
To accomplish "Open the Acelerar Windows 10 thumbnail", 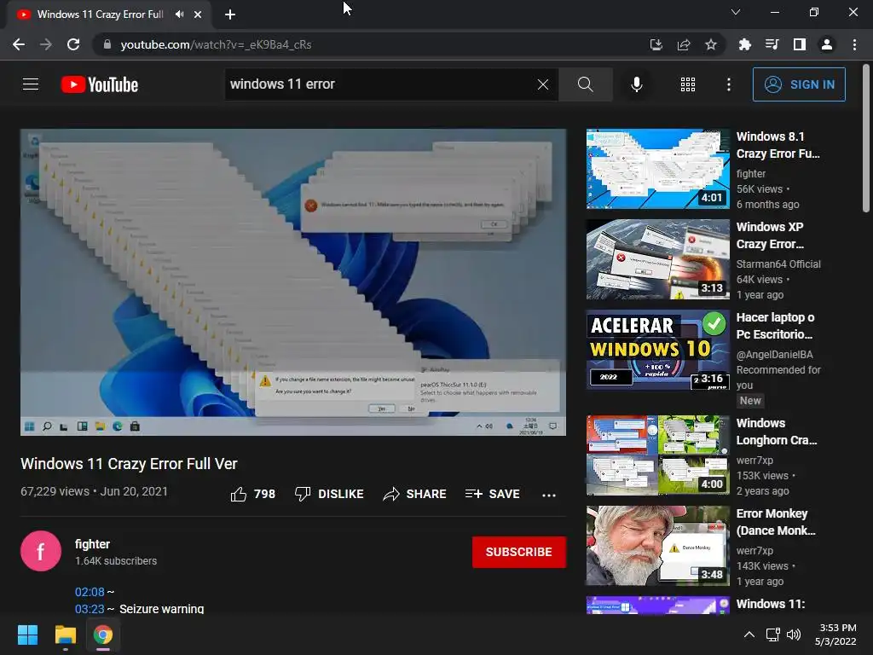I will (658, 350).
